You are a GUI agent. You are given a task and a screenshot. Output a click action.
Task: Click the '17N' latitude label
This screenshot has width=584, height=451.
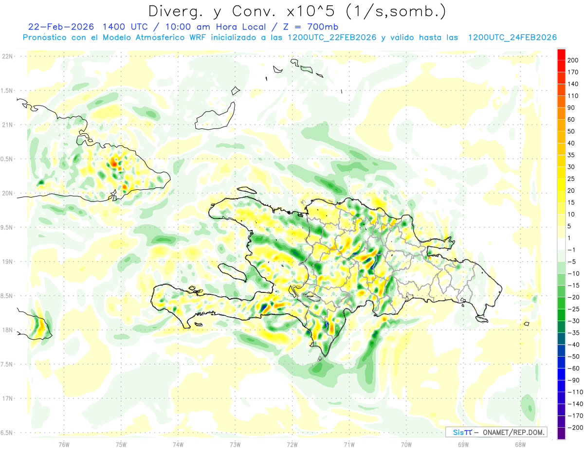coord(7,398)
